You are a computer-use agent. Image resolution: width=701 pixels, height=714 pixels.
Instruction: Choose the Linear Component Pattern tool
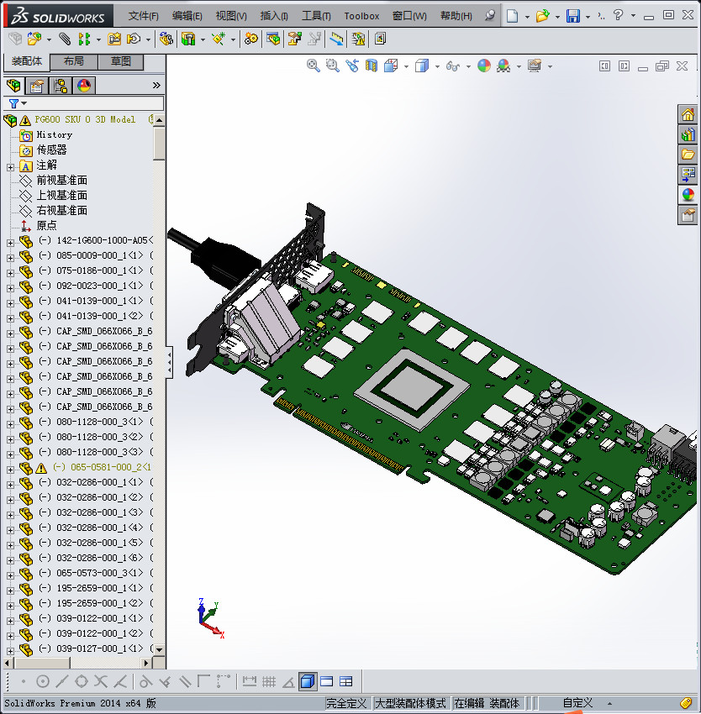pyautogui.click(x=84, y=39)
